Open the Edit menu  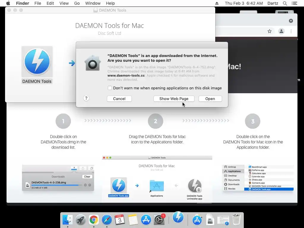click(50, 3)
